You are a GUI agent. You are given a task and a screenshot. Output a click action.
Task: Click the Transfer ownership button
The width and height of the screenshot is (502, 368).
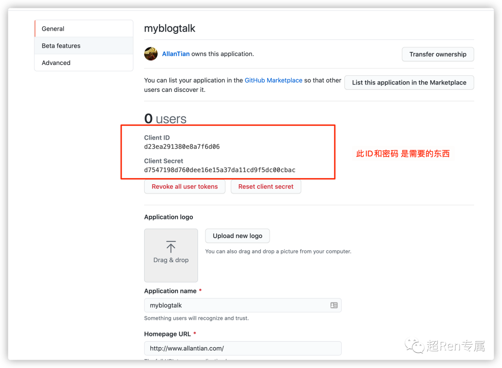point(438,54)
